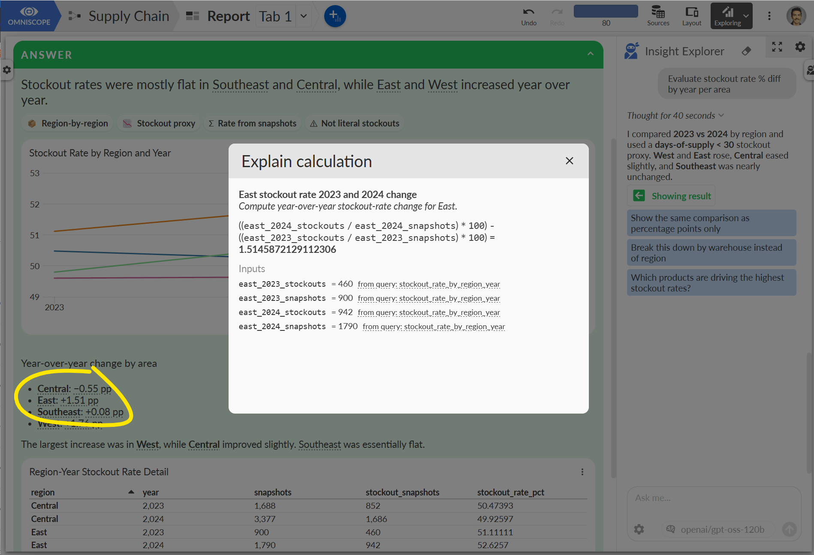Click the 'Evaluate stockout rate % diff' message
The width and height of the screenshot is (814, 555).
tap(727, 84)
